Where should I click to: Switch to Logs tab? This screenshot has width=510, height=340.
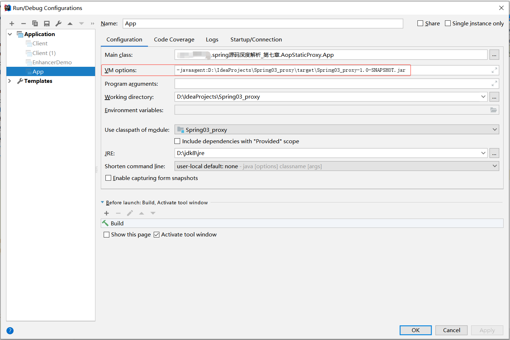coord(212,40)
